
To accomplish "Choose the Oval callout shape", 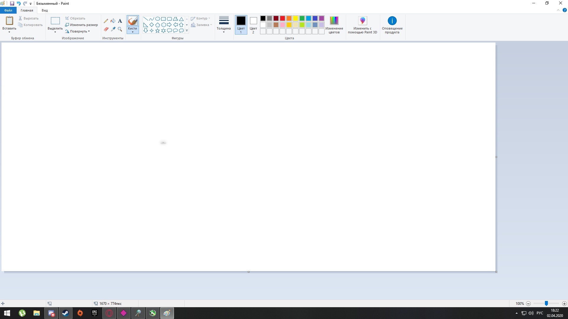I will tap(175, 30).
